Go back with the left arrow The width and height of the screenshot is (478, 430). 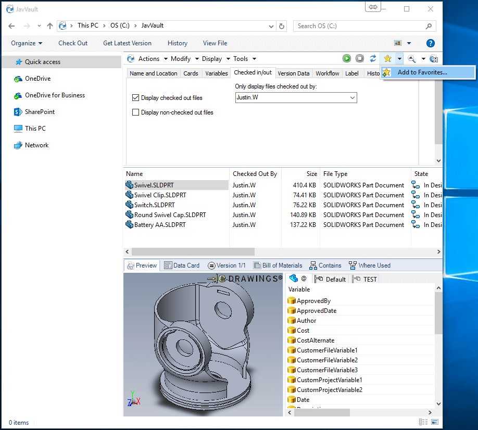coord(11,26)
